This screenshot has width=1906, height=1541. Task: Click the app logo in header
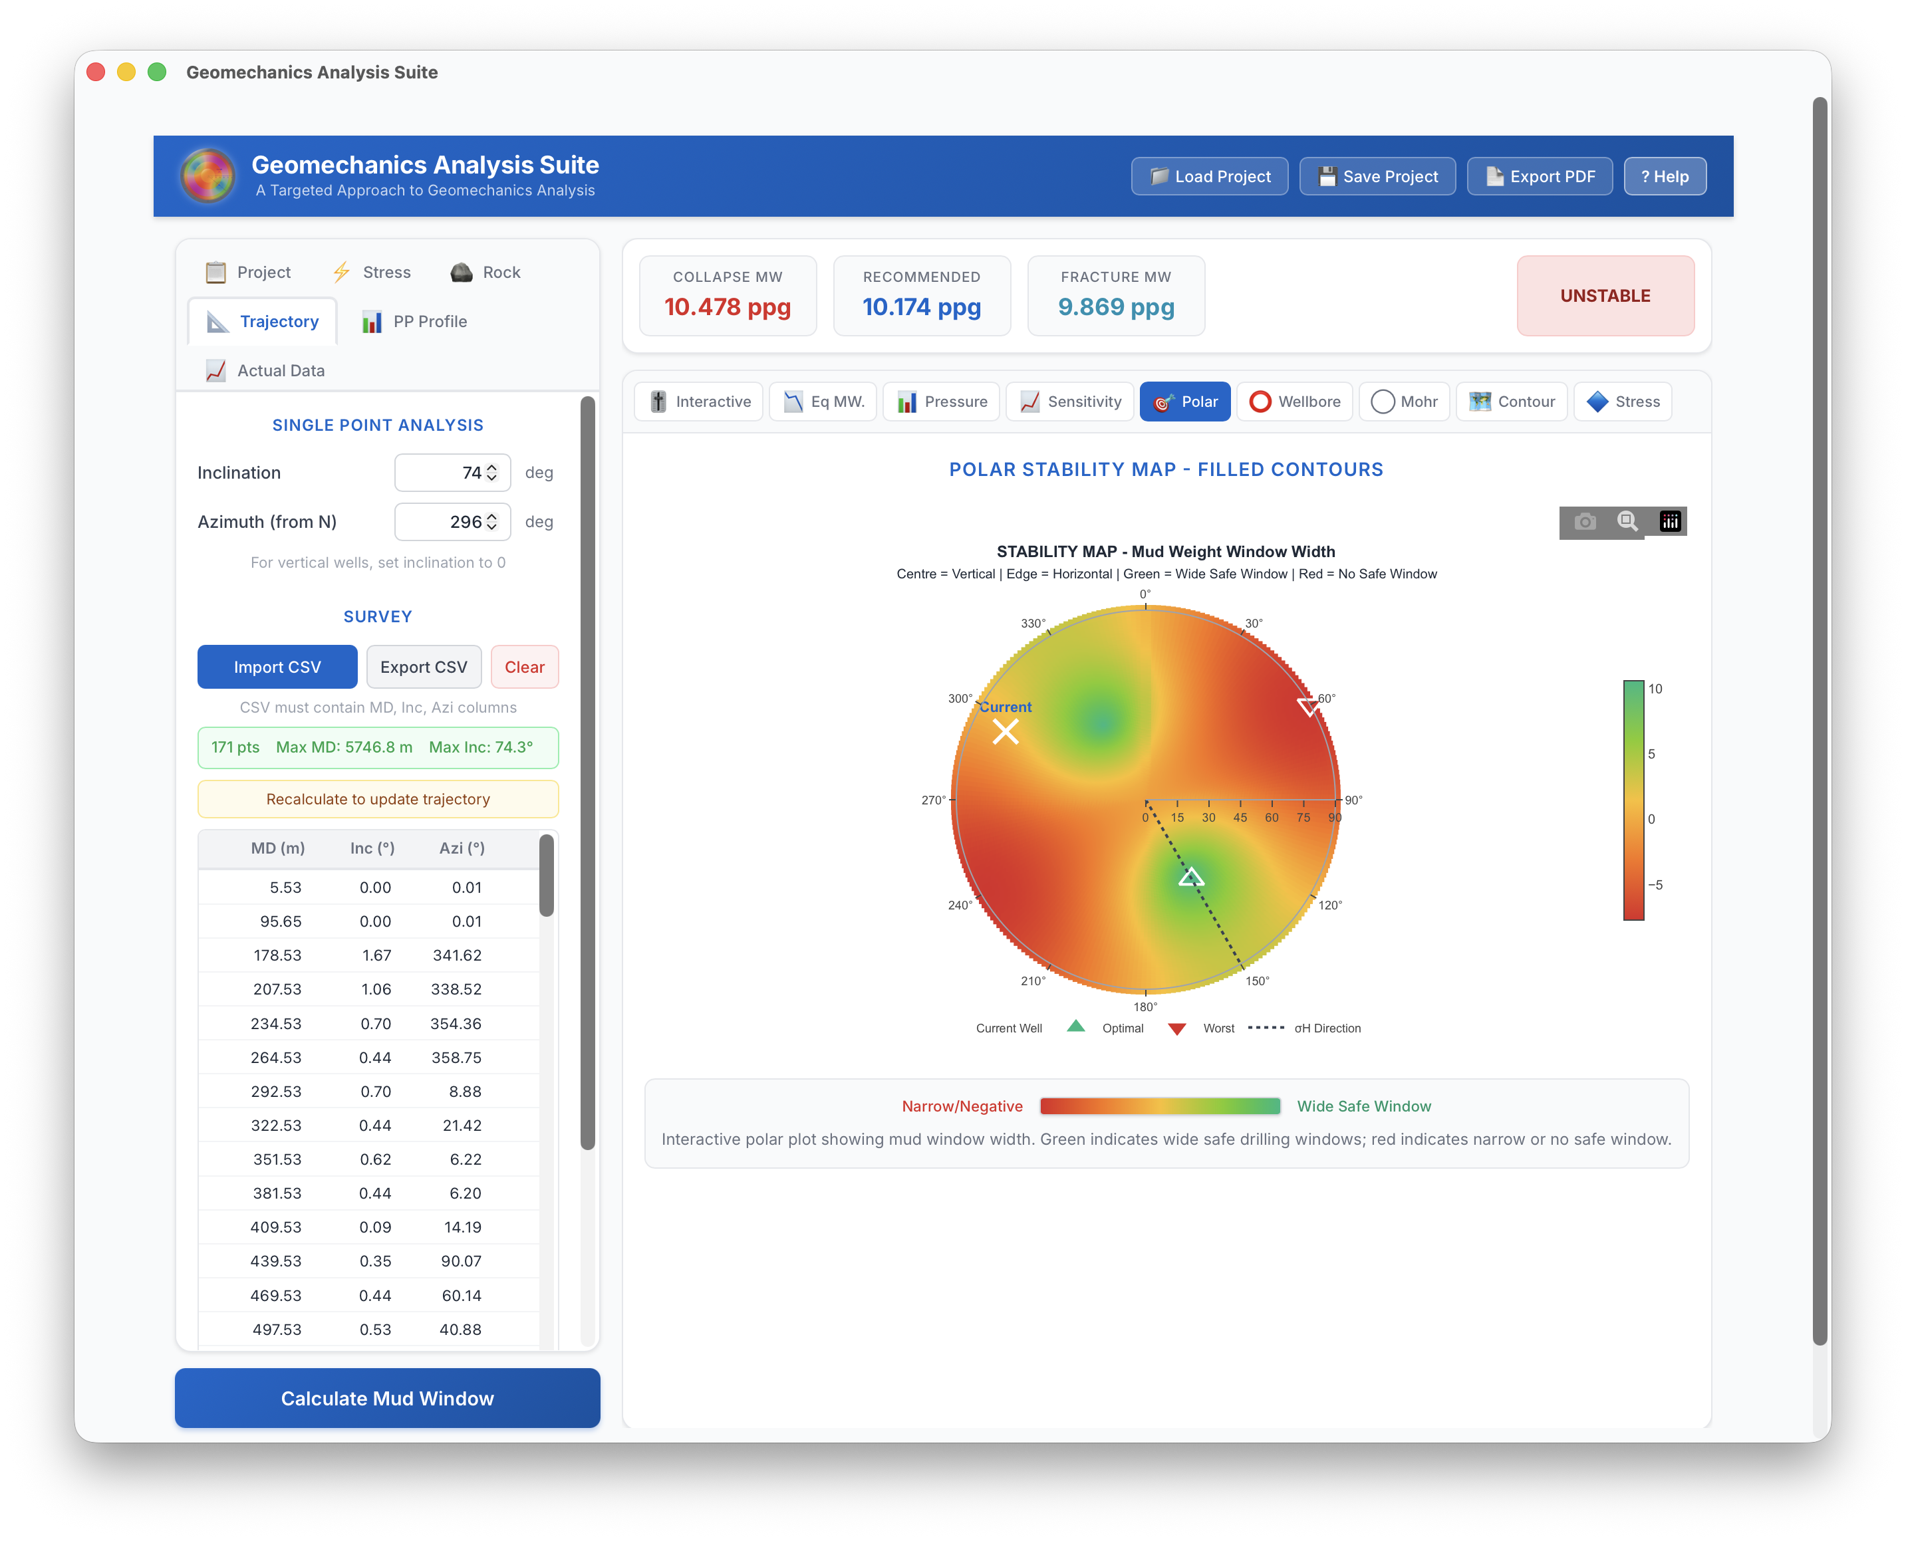click(x=207, y=176)
